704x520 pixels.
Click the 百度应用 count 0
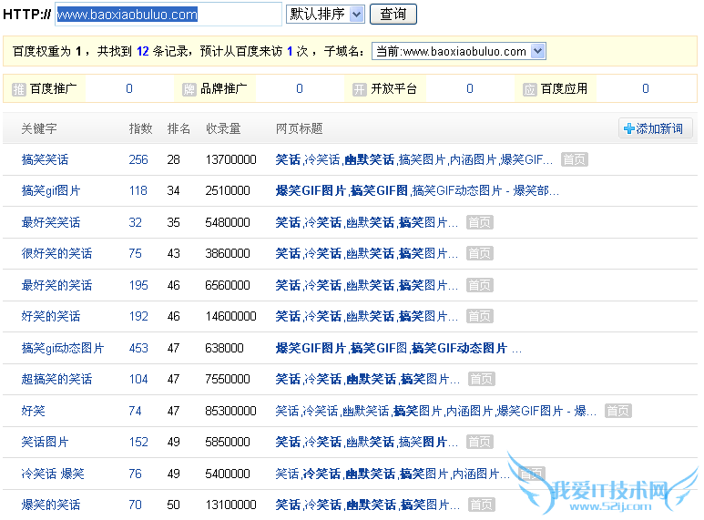[646, 89]
